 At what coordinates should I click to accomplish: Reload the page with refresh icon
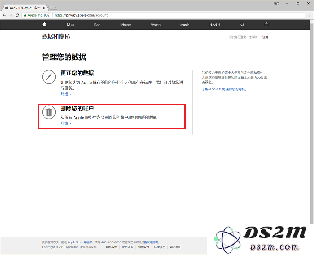click(x=17, y=15)
